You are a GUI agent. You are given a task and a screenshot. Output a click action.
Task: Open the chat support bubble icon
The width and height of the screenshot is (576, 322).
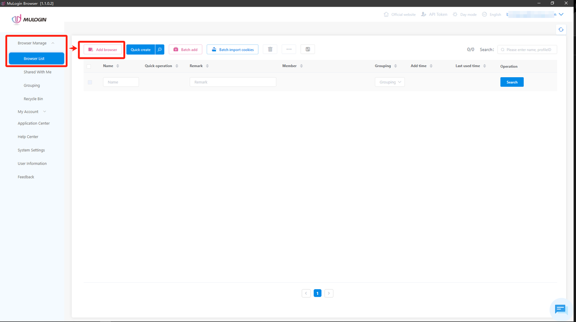(560, 309)
